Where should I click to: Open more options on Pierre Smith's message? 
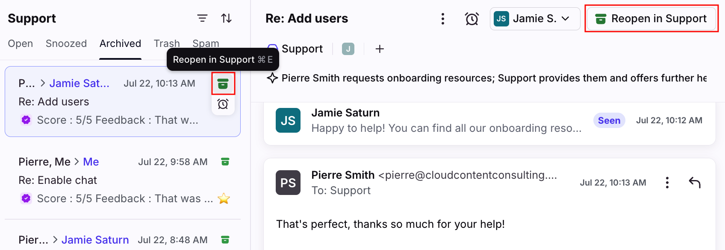(x=667, y=183)
